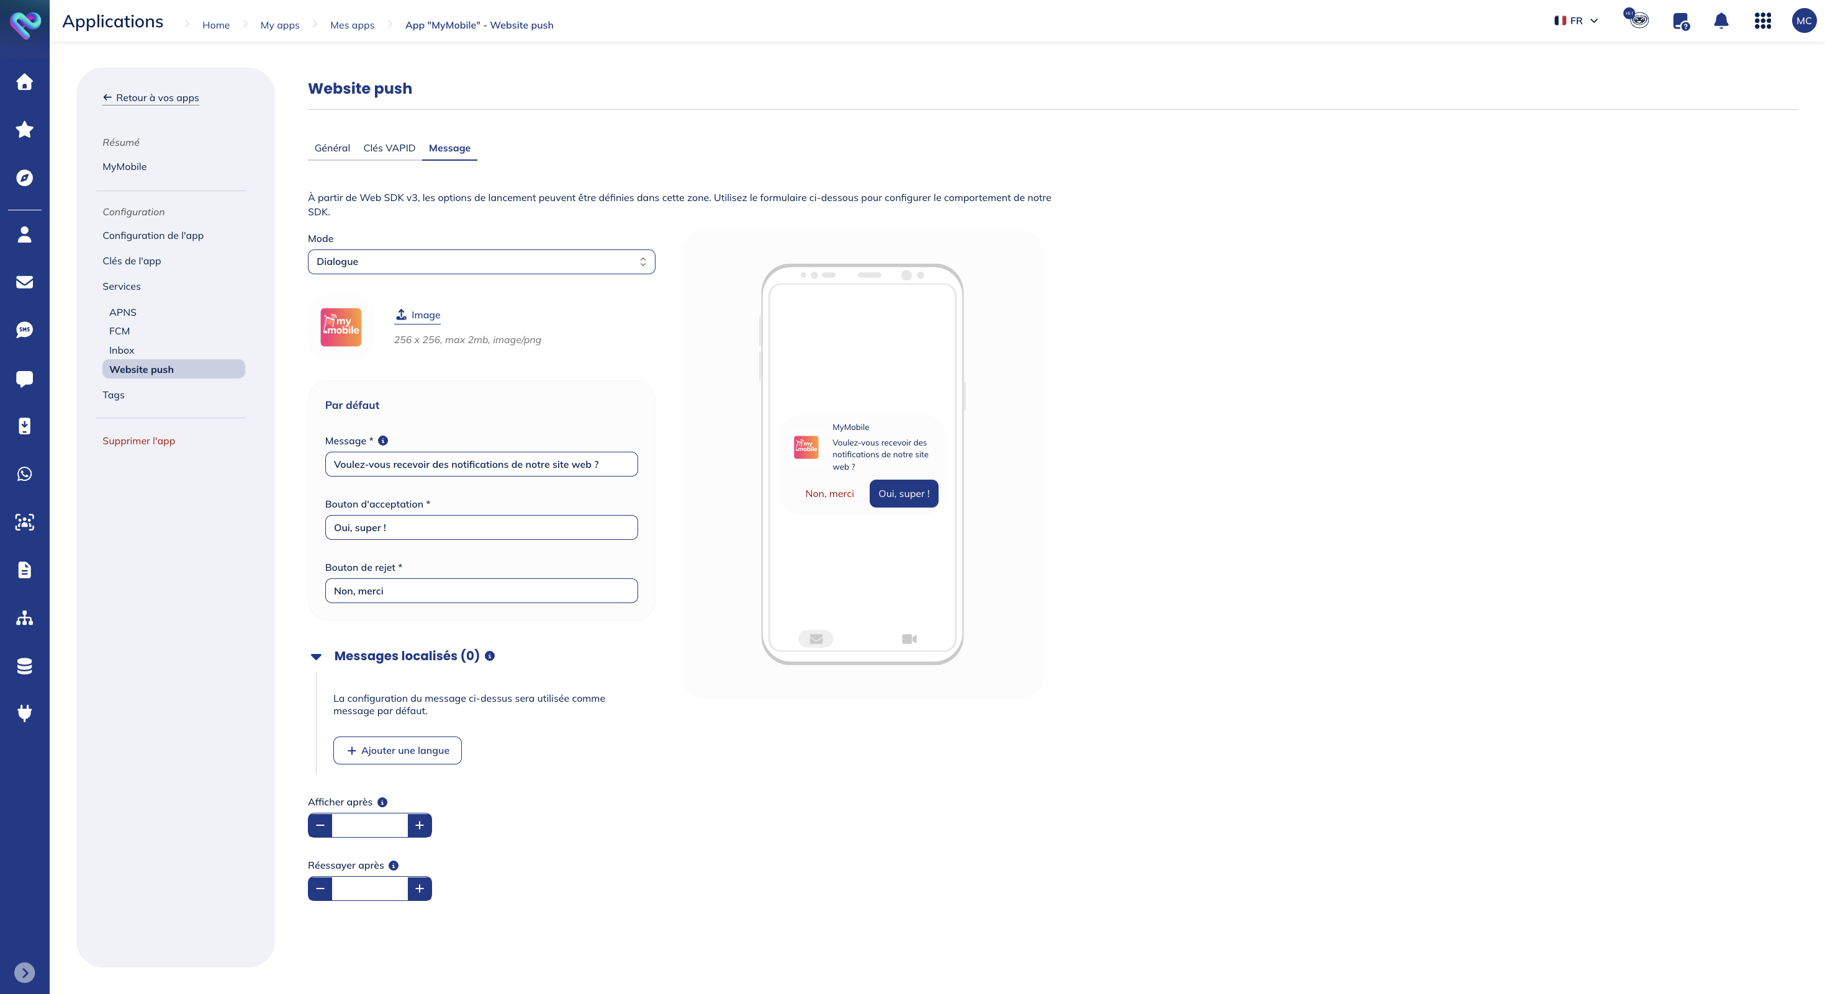Decrease the Afficher après value with minus
This screenshot has height=994, width=1825.
point(320,825)
